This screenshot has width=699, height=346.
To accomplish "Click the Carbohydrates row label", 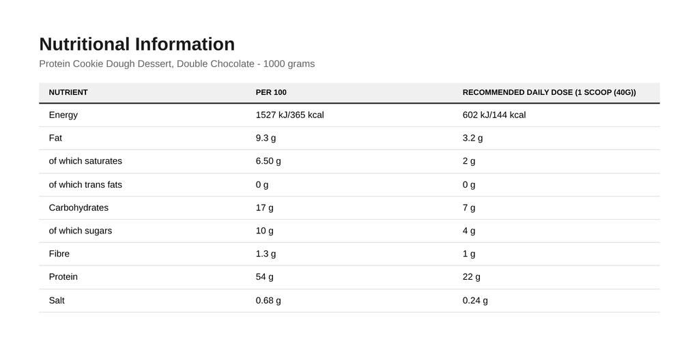I will (x=79, y=207).
